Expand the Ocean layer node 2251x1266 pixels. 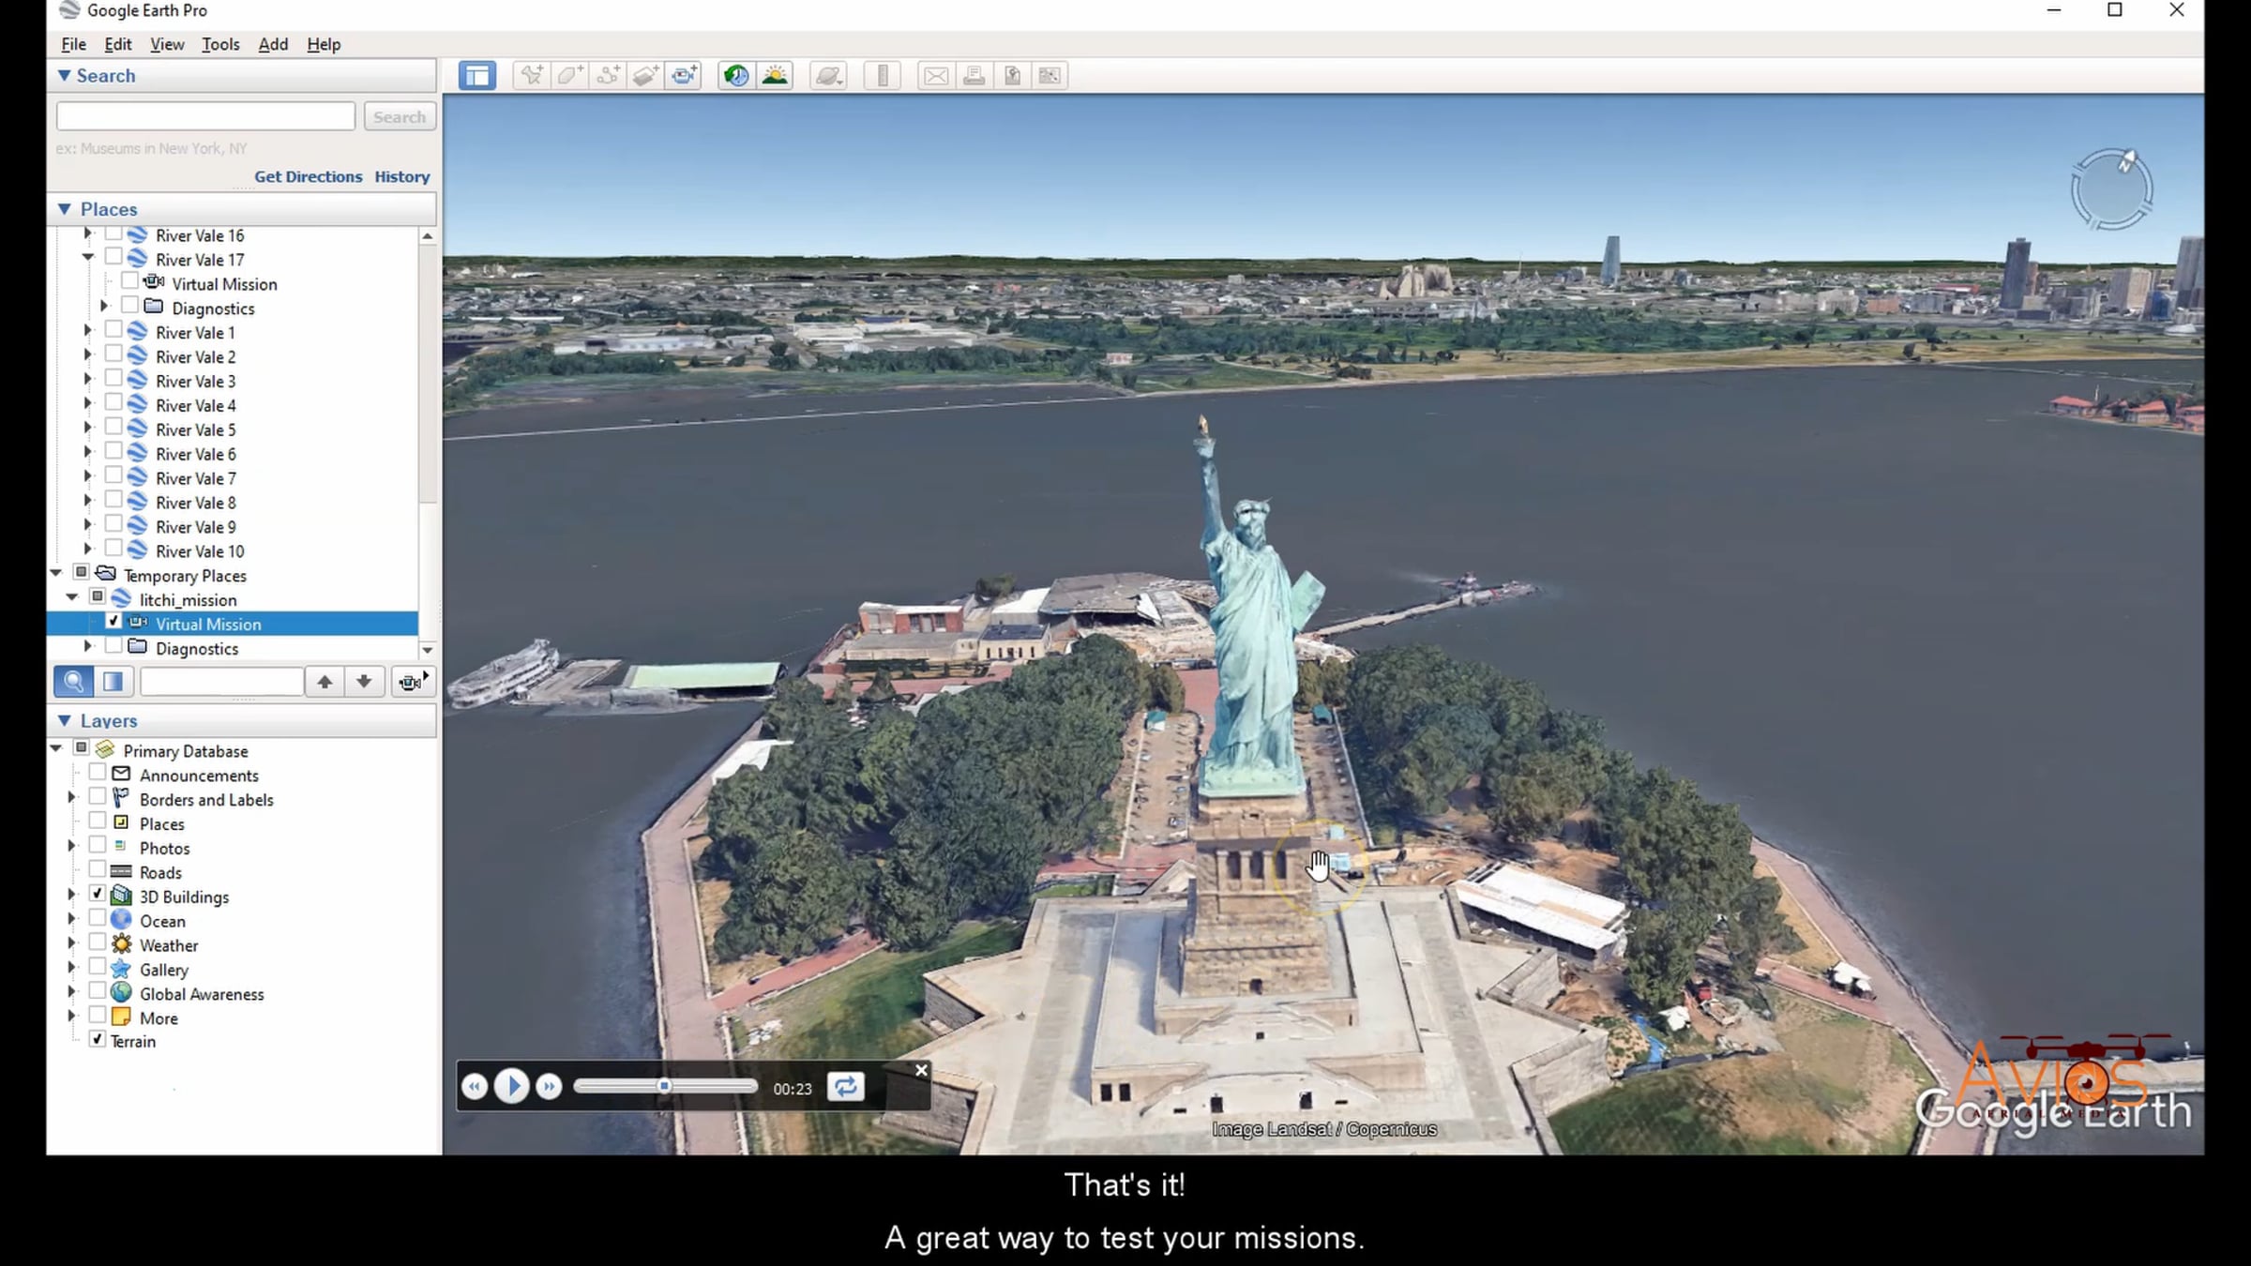(x=72, y=920)
